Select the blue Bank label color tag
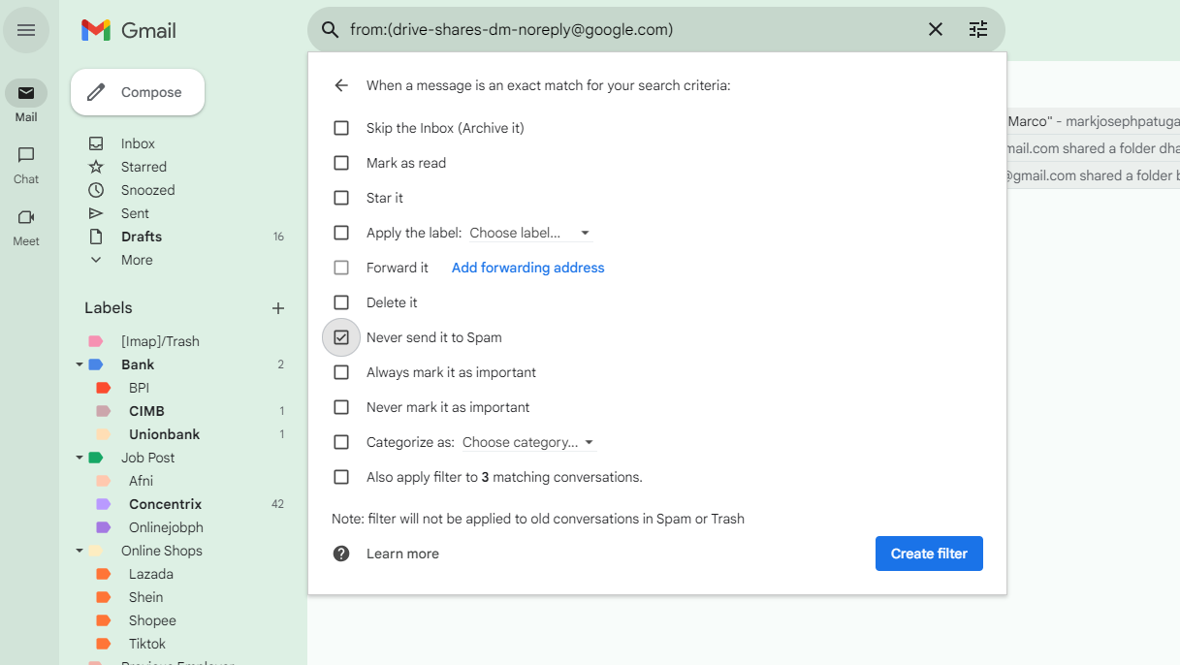The height and width of the screenshot is (665, 1180). coord(96,364)
